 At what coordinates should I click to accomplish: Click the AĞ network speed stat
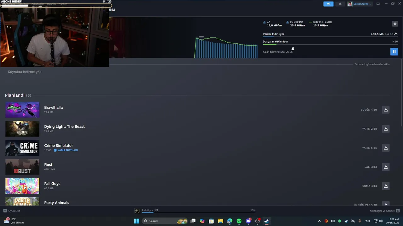click(272, 24)
